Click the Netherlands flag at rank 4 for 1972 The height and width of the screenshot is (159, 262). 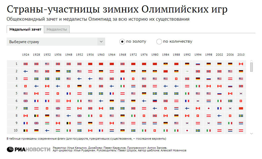click(x=133, y=86)
